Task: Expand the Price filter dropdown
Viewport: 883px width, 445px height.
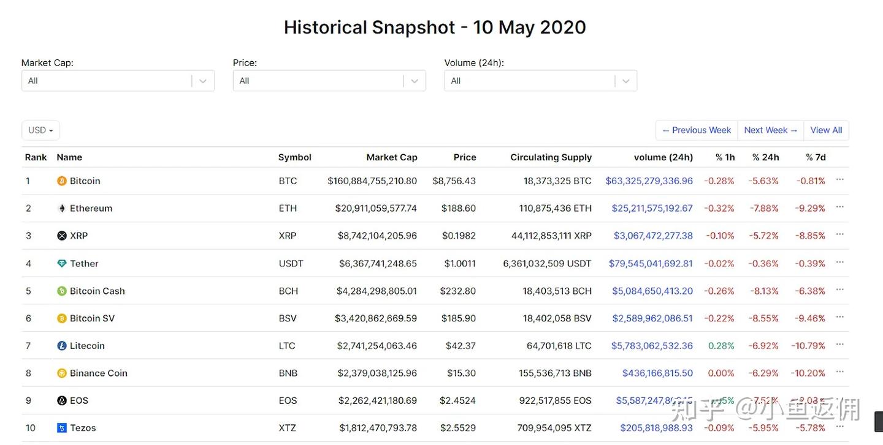Action: pos(415,81)
